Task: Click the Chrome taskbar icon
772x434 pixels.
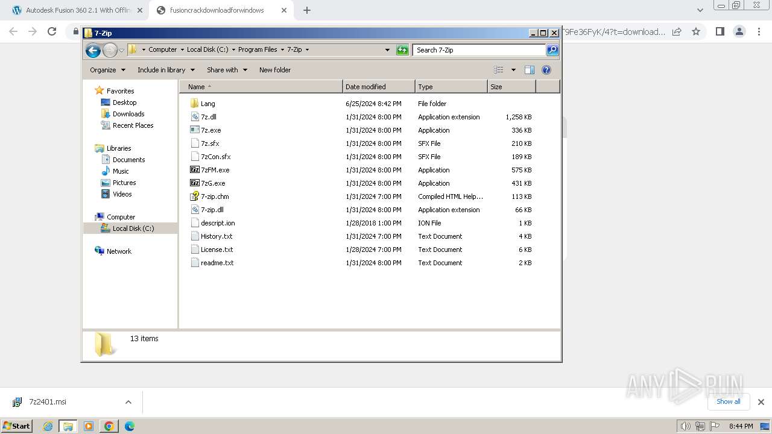Action: click(x=109, y=426)
